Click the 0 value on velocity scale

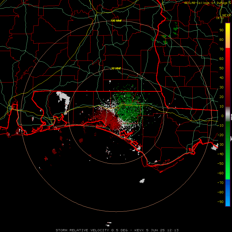222,116
